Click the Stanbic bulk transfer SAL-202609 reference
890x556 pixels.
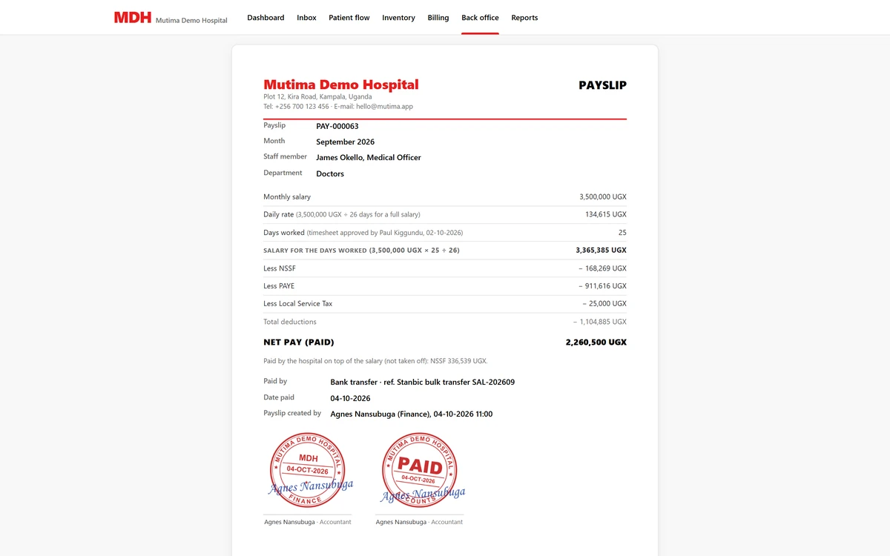(455, 383)
